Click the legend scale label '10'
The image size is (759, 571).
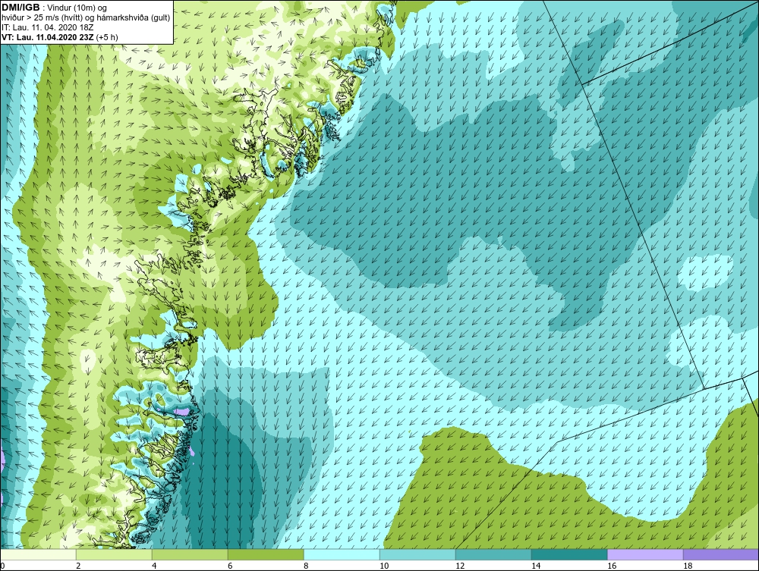coord(384,566)
